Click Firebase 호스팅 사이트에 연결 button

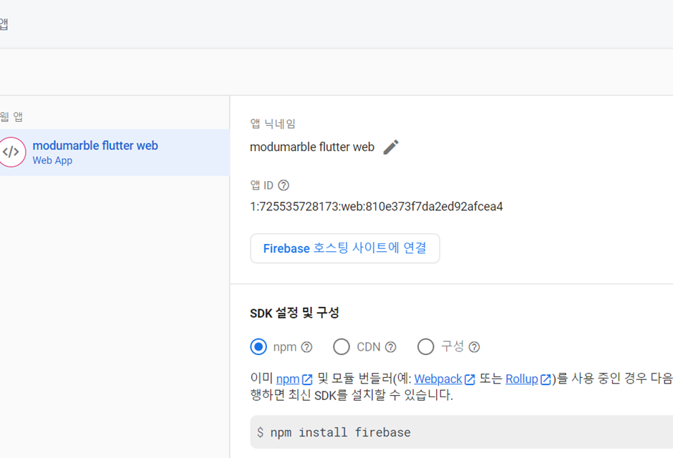tap(344, 248)
